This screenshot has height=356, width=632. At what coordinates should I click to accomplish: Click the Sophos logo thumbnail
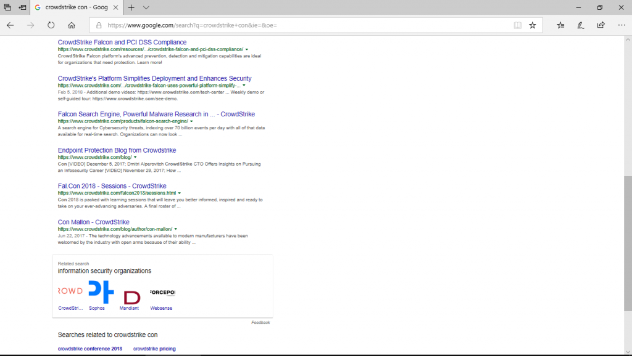102,292
